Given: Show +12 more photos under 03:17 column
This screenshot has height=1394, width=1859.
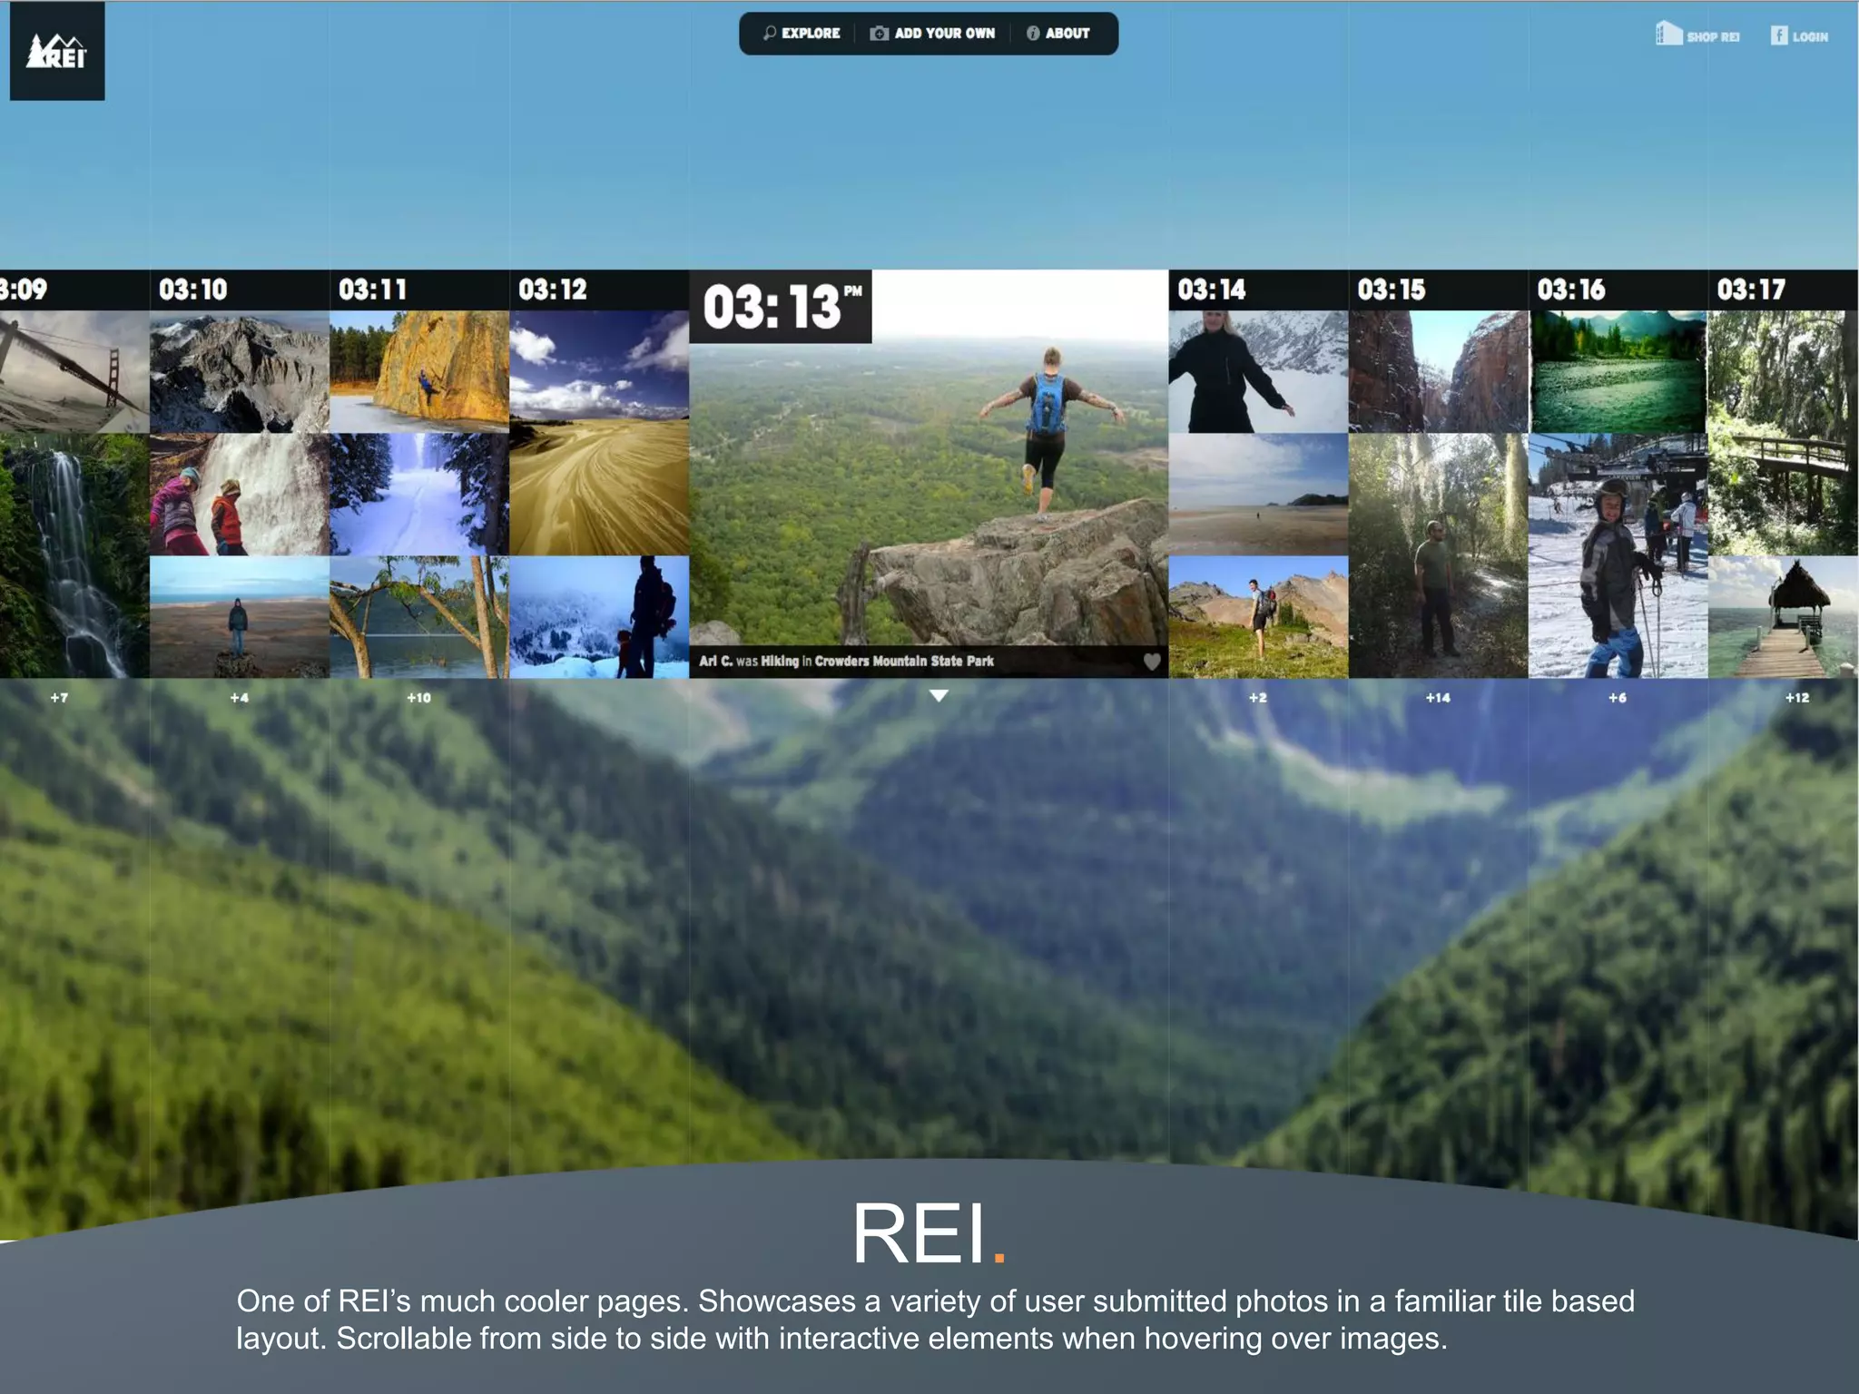Looking at the screenshot, I should (x=1797, y=698).
